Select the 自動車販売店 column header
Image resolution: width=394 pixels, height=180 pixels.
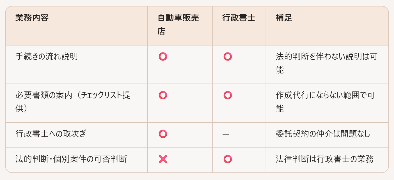(178, 25)
